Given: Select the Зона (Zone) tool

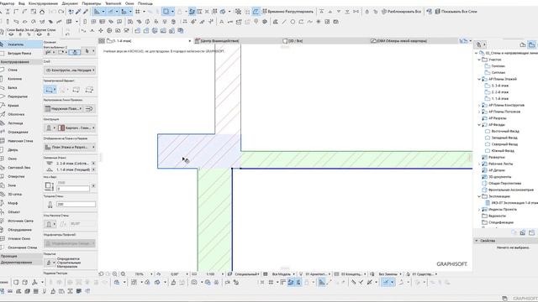Looking at the screenshot, I should pos(12,185).
